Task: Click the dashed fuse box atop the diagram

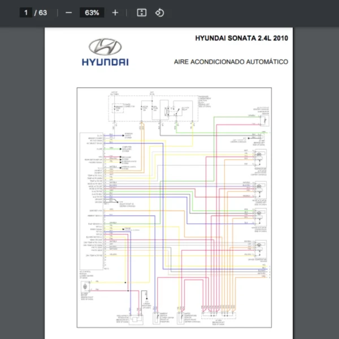Action: (153, 108)
